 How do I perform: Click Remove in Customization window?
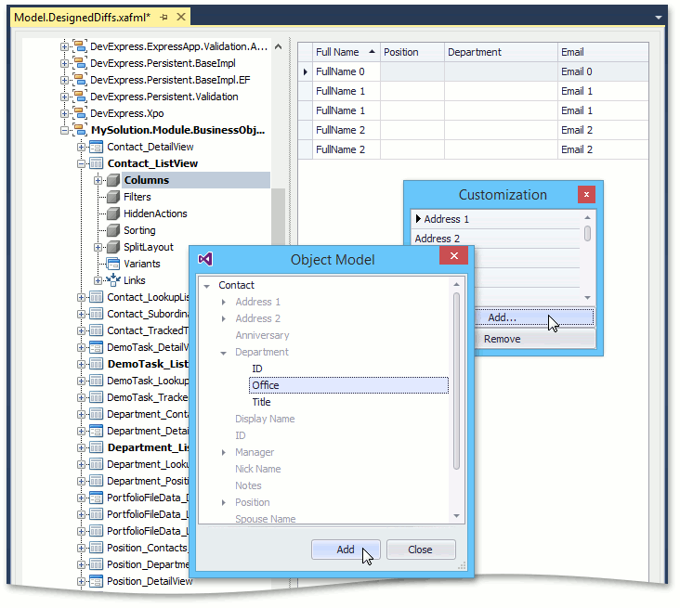pyautogui.click(x=534, y=339)
